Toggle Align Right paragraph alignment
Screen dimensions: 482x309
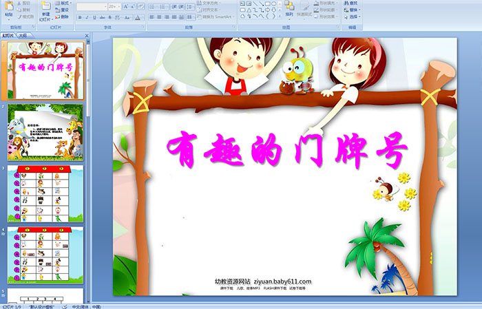point(167,17)
